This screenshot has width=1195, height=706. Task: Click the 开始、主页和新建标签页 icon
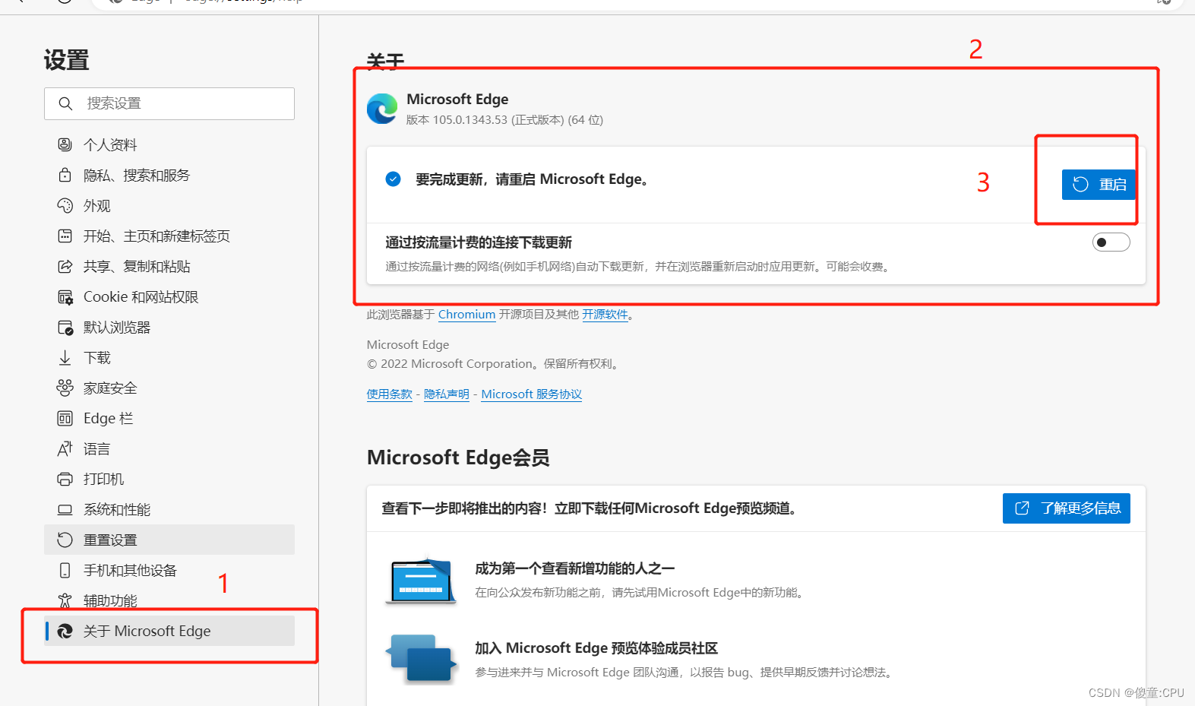(65, 236)
